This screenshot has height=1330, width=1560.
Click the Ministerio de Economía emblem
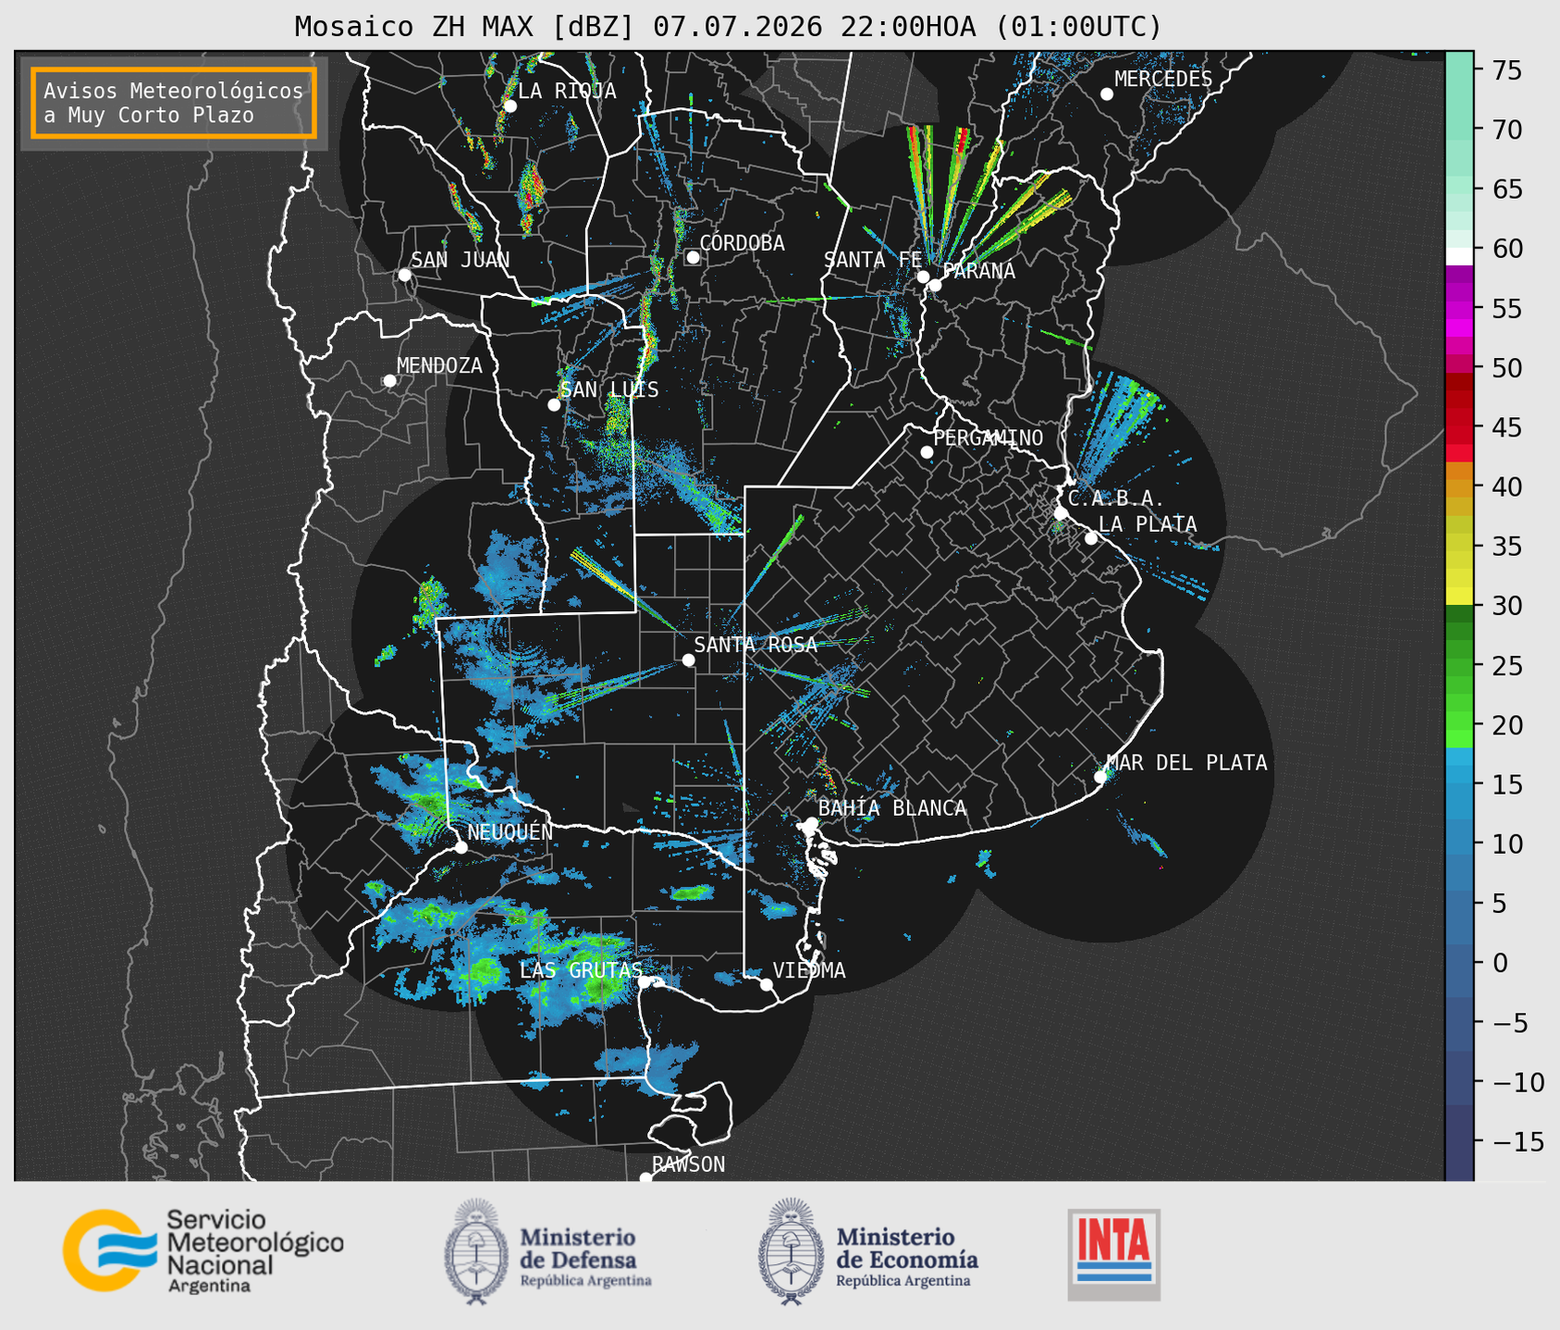790,1250
